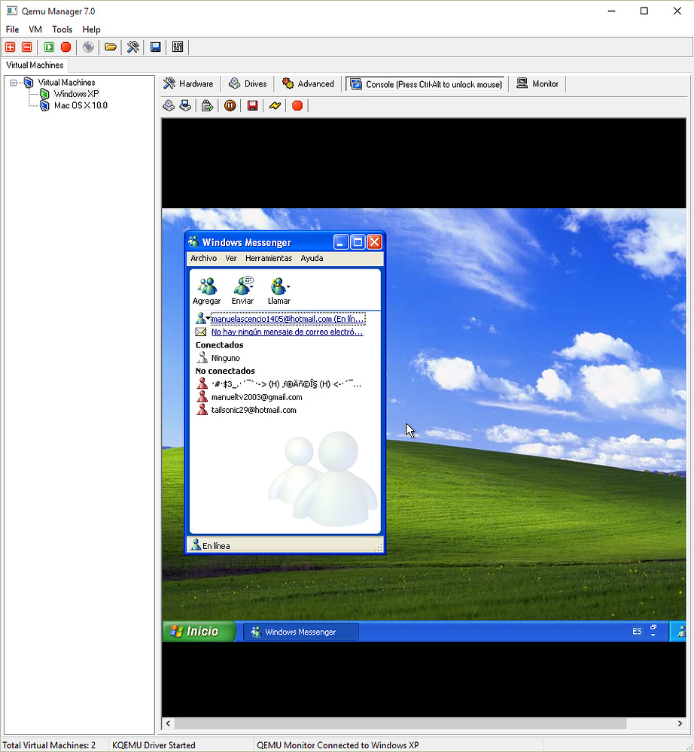This screenshot has width=694, height=752.
Task: Switch to the Hardware tab
Action: 188,83
